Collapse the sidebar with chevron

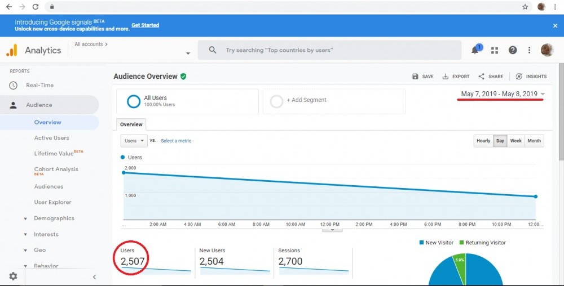(x=94, y=276)
